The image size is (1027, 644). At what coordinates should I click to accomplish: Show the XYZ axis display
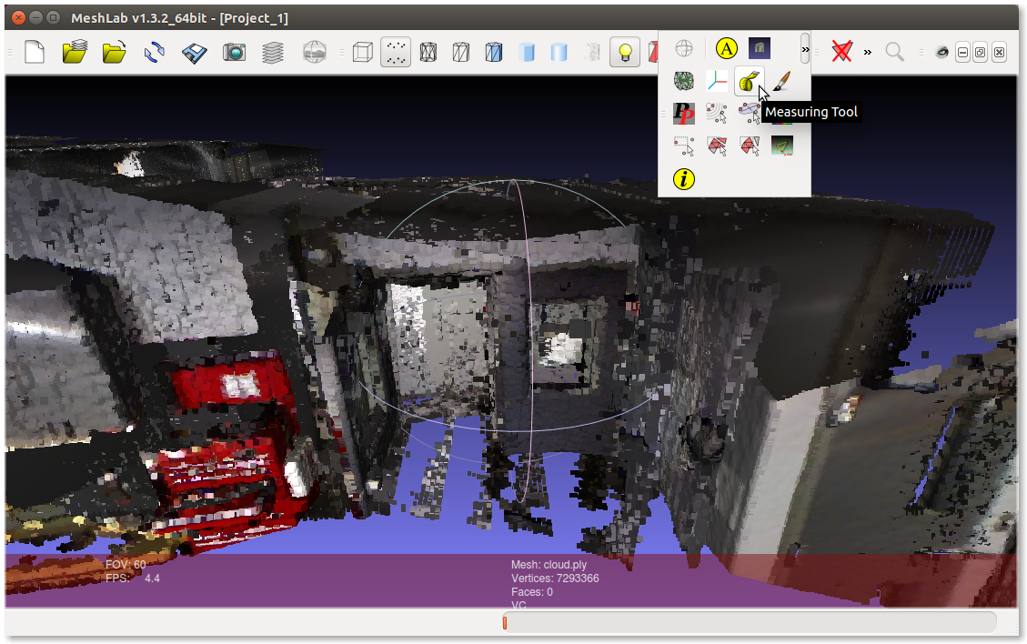pyautogui.click(x=717, y=82)
